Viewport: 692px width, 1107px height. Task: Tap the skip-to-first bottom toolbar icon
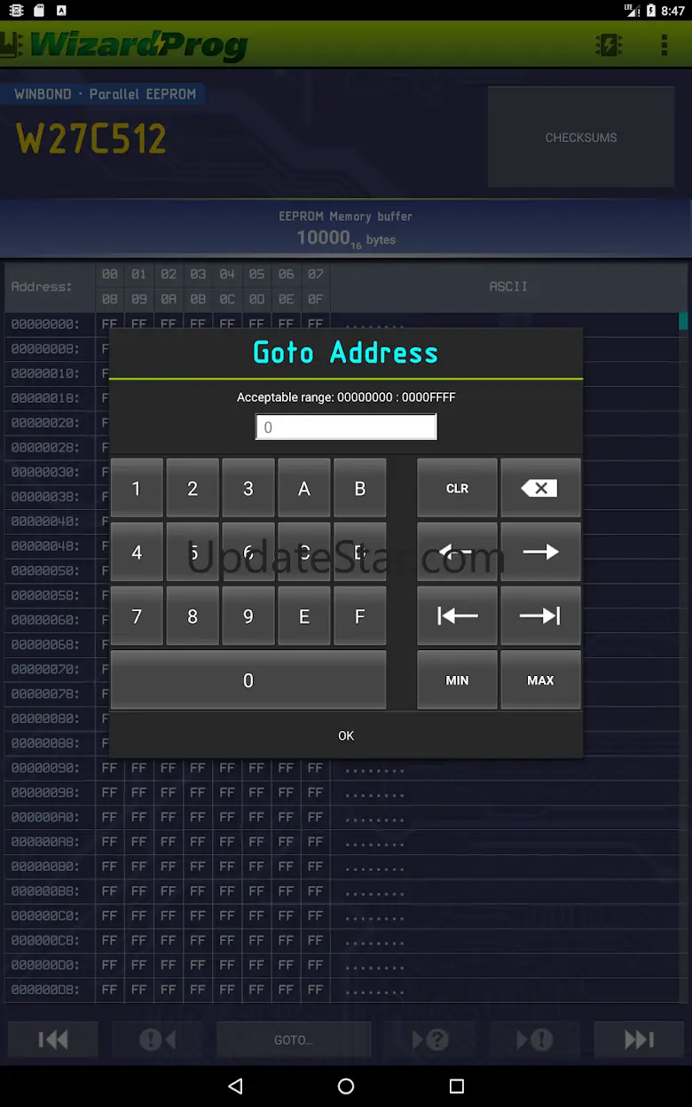[x=53, y=1040]
